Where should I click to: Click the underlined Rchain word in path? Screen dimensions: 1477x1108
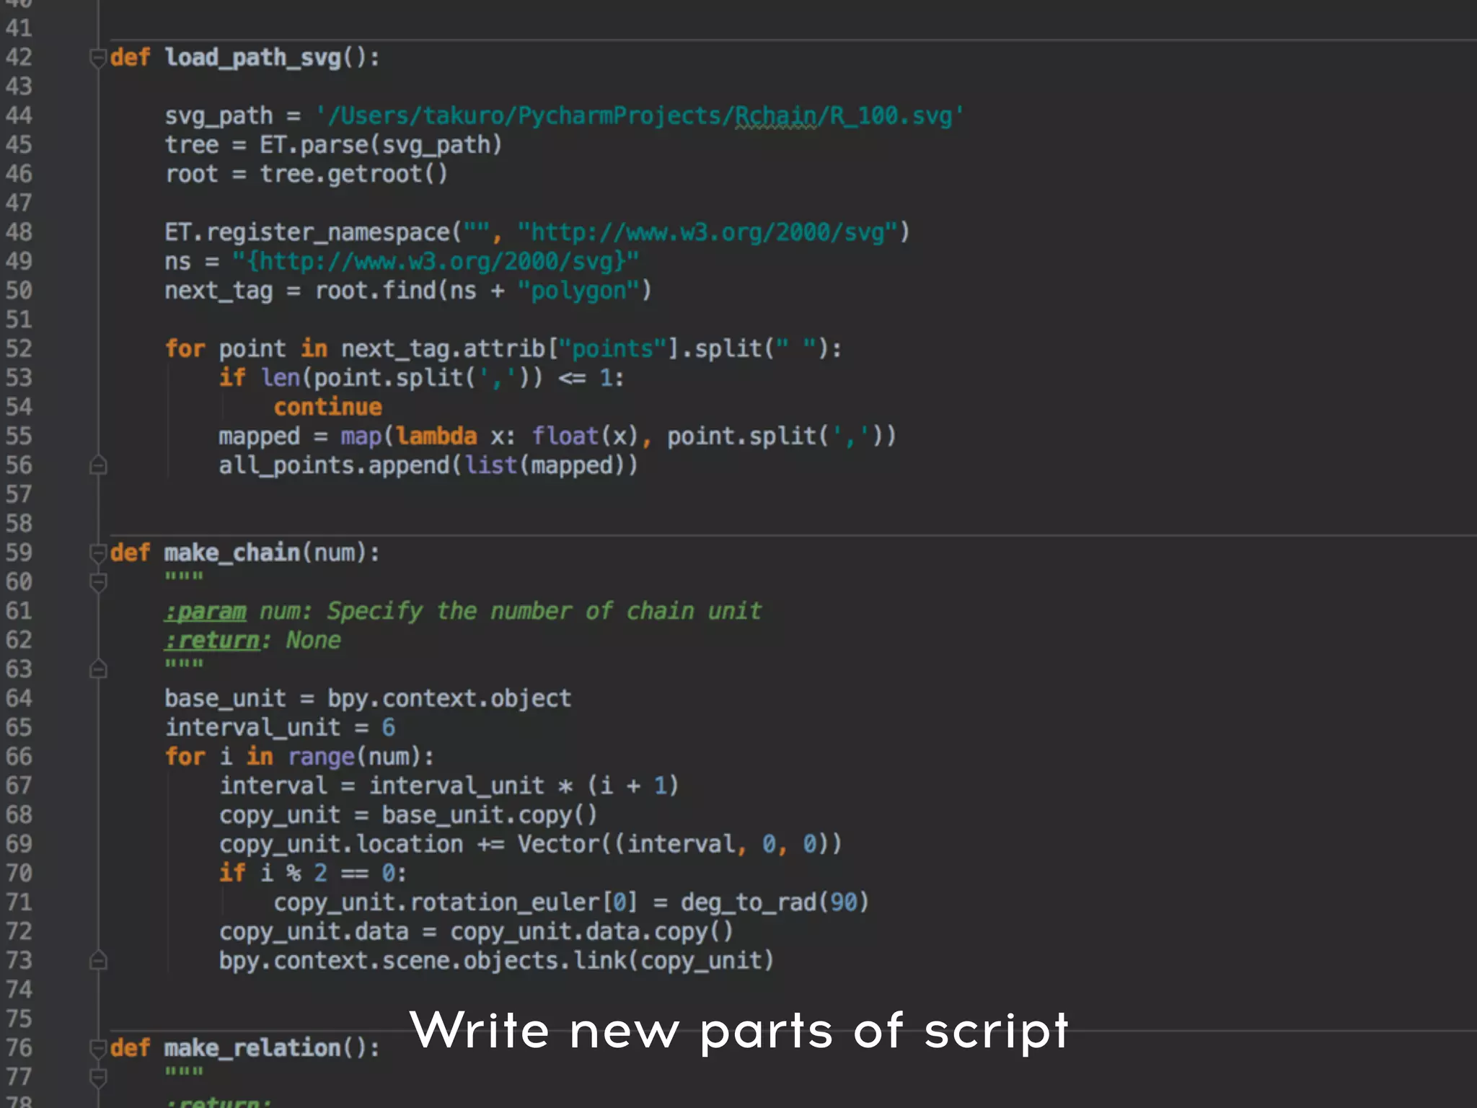click(x=775, y=115)
